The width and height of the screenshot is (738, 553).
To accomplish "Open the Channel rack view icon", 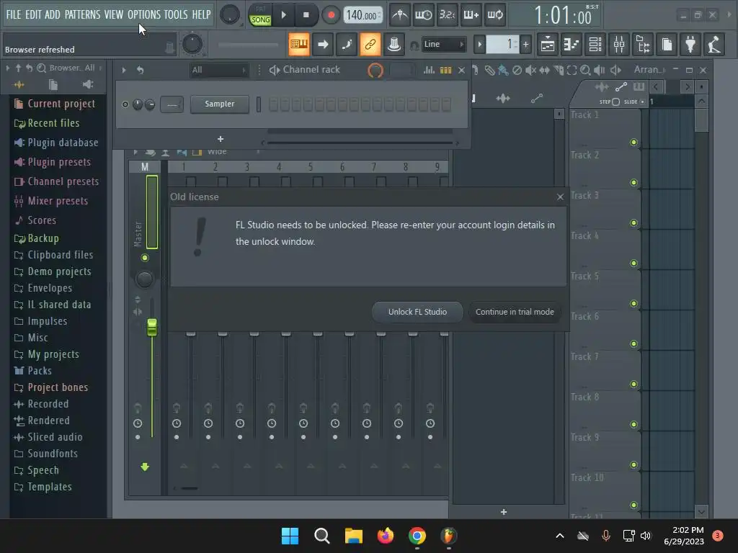I will click(x=595, y=45).
